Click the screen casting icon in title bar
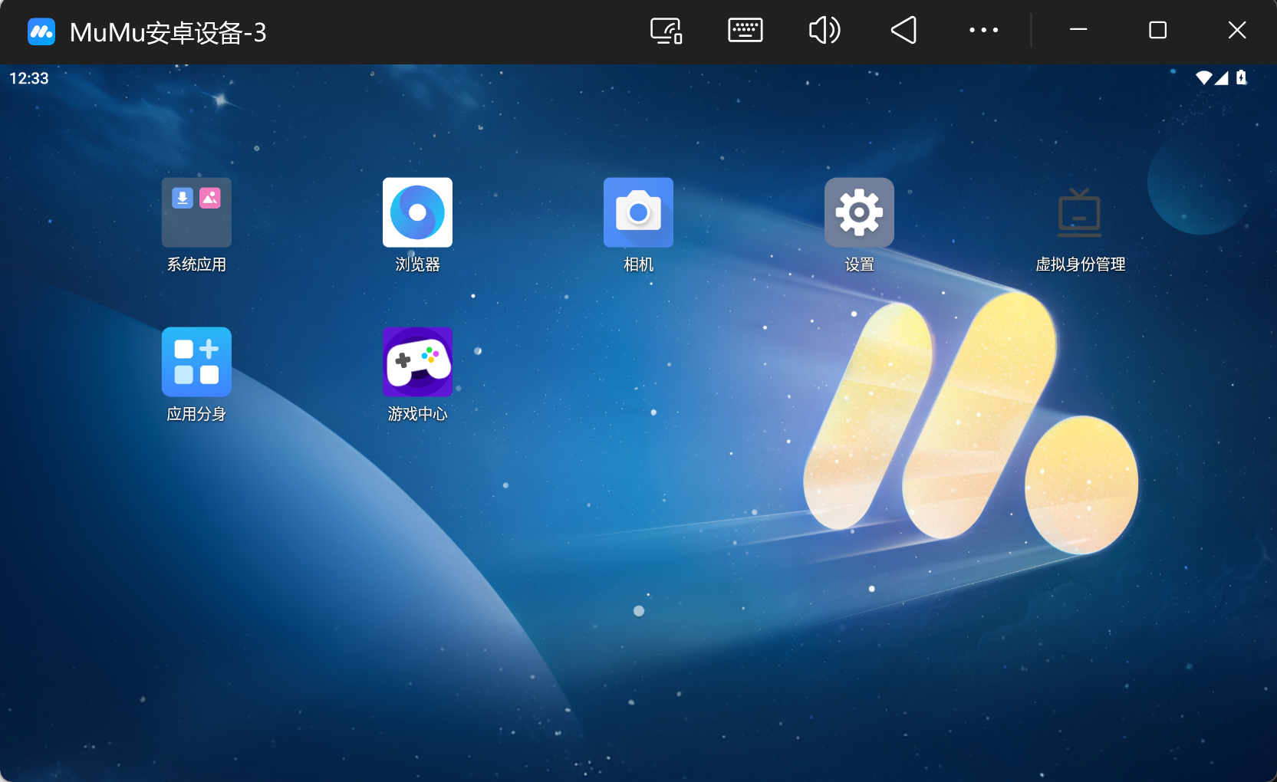The image size is (1277, 782). [666, 31]
